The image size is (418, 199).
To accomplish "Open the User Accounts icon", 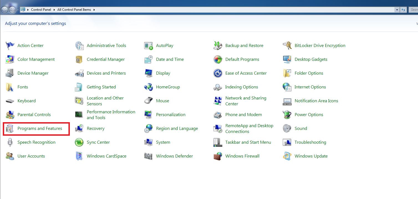I will pos(10,156).
